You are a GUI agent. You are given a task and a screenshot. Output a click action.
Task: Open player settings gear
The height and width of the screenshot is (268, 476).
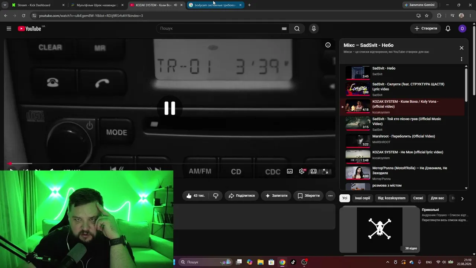pos(302,171)
